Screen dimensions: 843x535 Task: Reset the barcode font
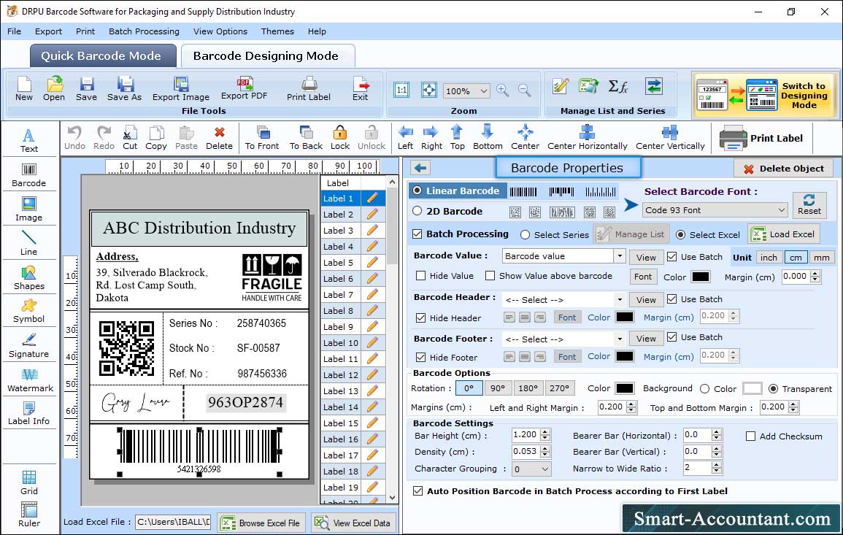tap(809, 204)
